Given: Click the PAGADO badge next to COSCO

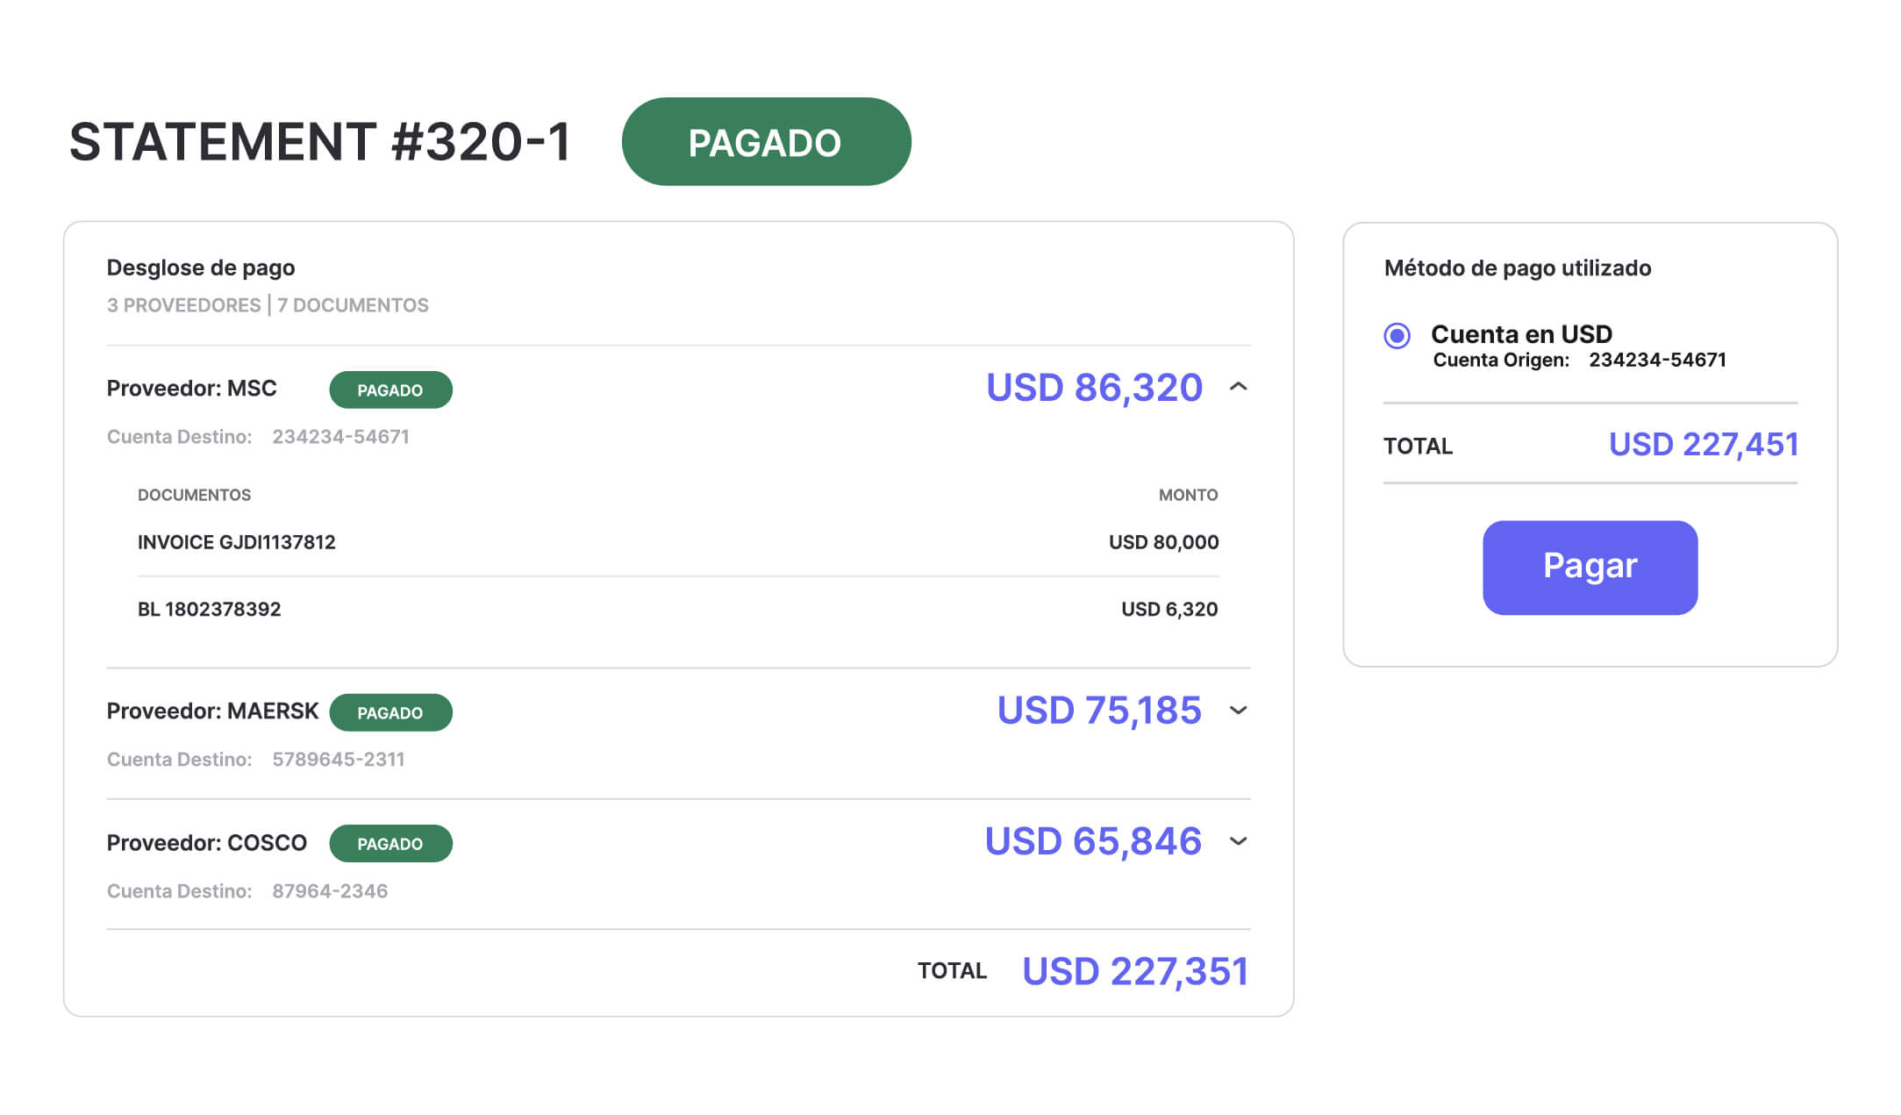Looking at the screenshot, I should [x=390, y=843].
